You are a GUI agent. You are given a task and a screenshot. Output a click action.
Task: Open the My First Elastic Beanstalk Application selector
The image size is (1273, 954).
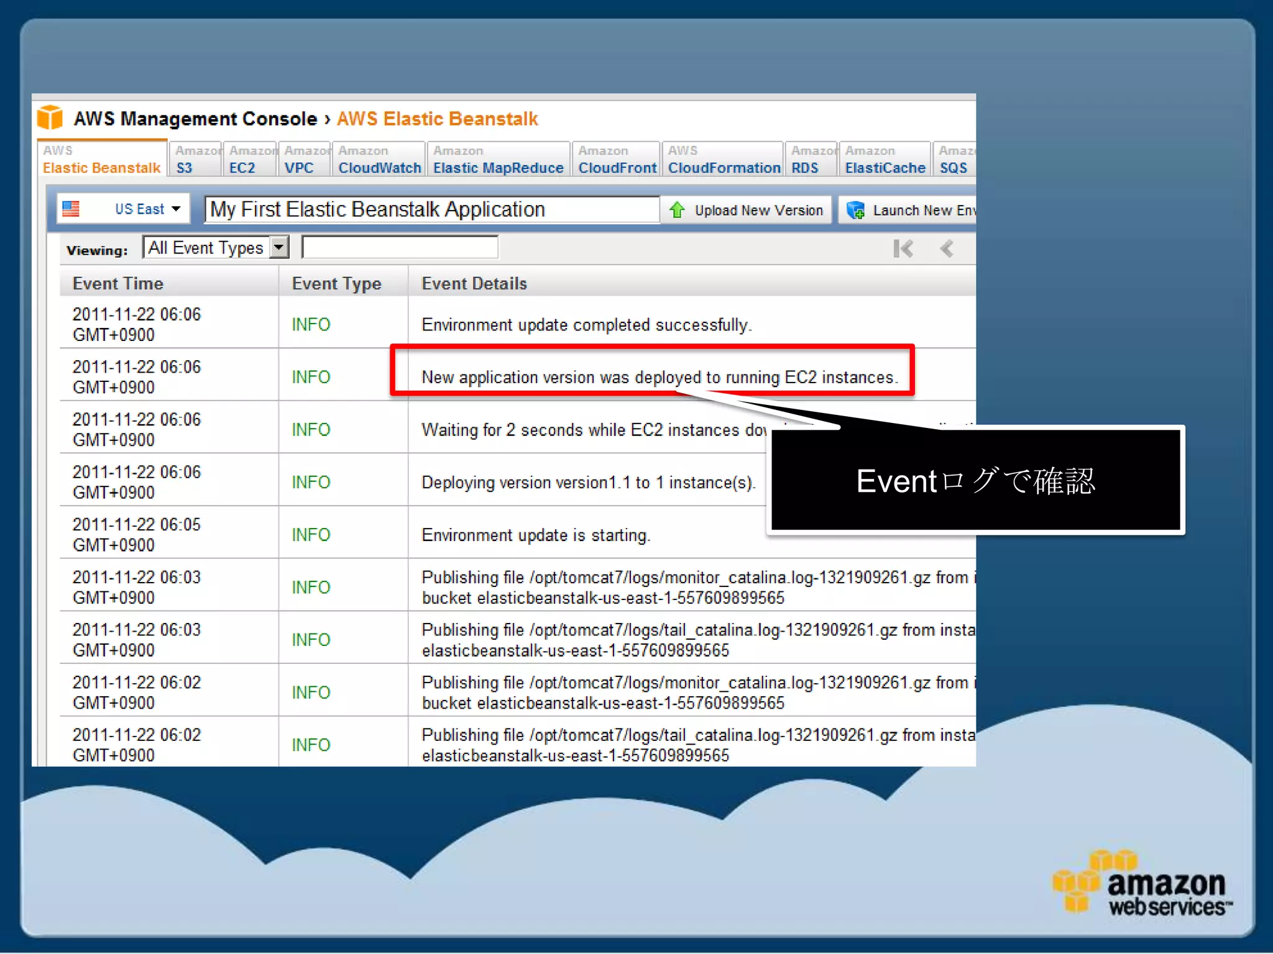[x=431, y=210]
